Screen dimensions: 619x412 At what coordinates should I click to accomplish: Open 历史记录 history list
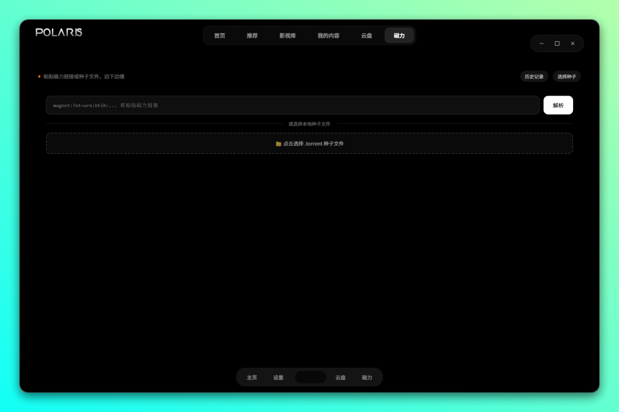click(534, 77)
